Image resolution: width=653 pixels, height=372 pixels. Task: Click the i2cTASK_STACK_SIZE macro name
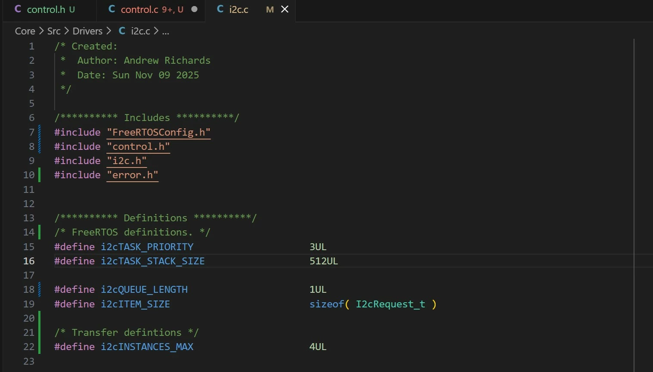[x=153, y=261]
